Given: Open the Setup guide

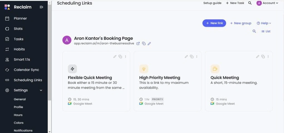Looking at the screenshot, I should 212,3.
